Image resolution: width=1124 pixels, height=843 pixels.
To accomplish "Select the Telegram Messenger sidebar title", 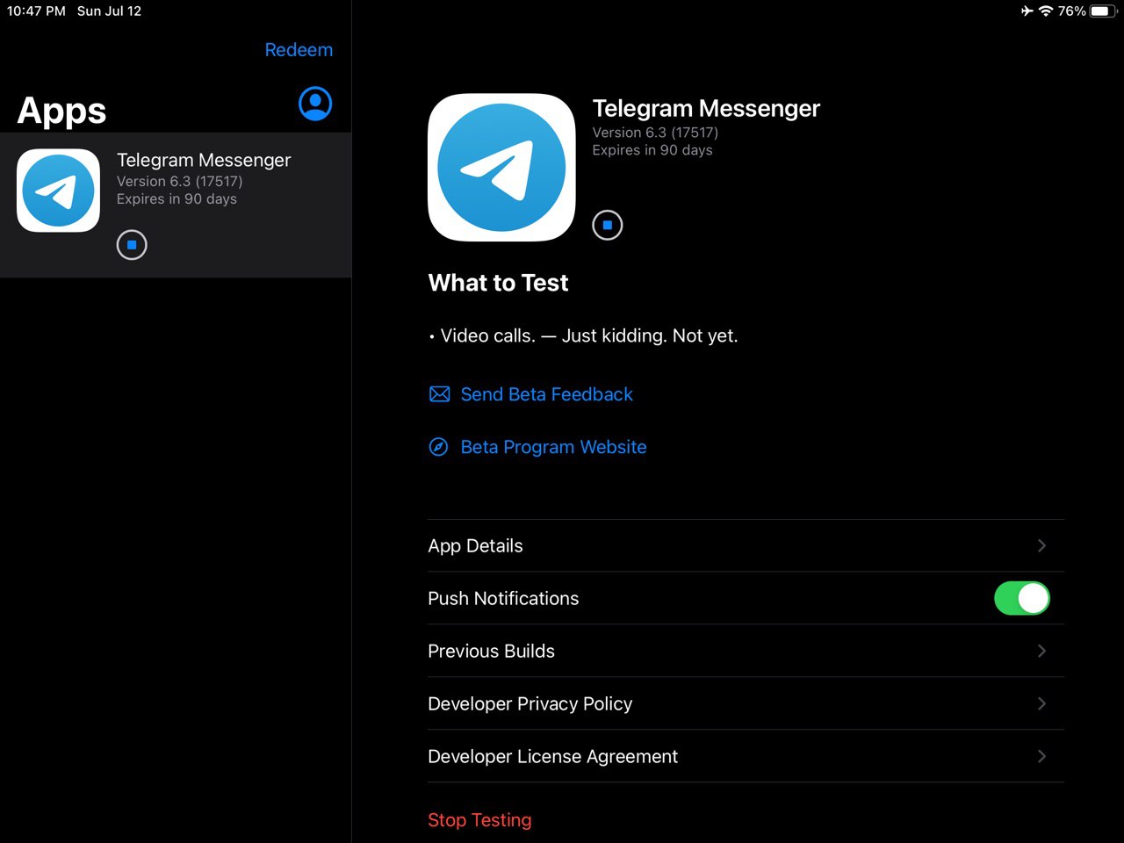I will pyautogui.click(x=204, y=160).
